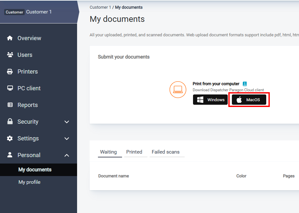Click the Reports icon in sidebar
The image size is (299, 213).
10,105
